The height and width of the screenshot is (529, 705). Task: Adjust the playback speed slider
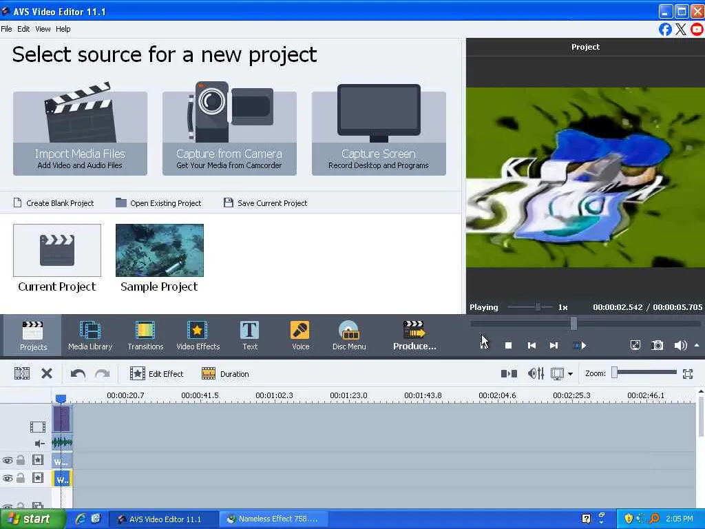click(537, 307)
